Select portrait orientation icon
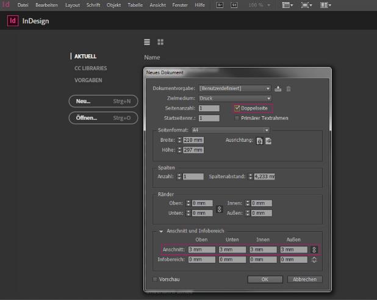Viewport: 377px width, 300px height. (x=259, y=141)
